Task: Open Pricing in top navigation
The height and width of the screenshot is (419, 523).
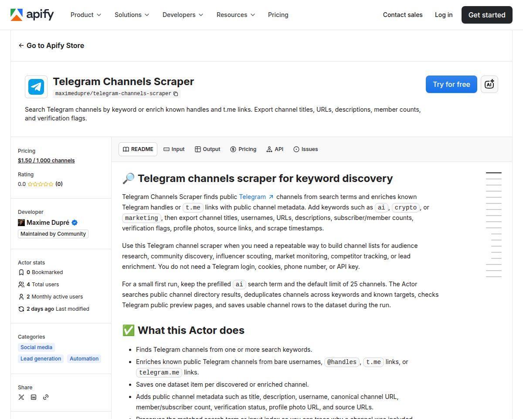Action: (x=278, y=15)
